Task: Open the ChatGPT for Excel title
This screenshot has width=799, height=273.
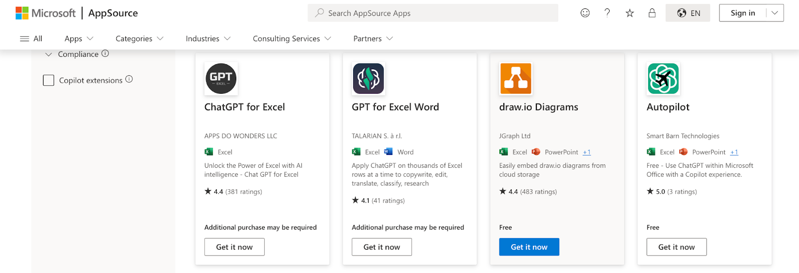Action: tap(245, 107)
